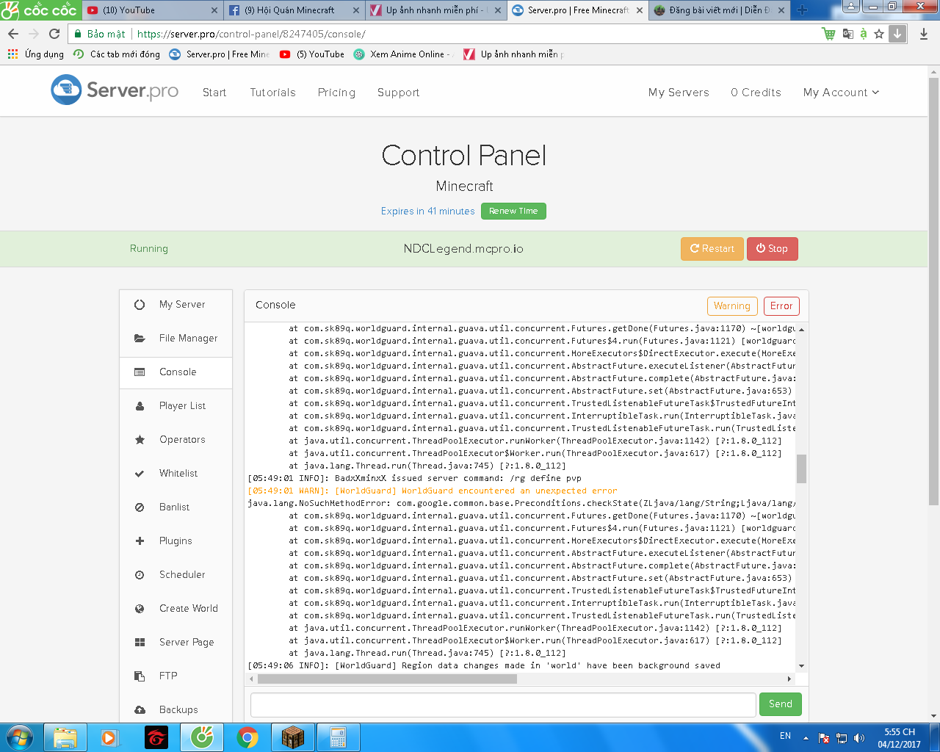This screenshot has width=940, height=752.
Task: Switch to the (10) YouTube tab
Action: pos(151,10)
